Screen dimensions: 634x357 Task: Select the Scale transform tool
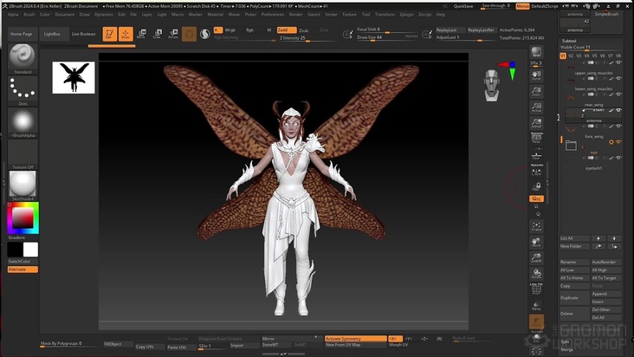[x=158, y=34]
